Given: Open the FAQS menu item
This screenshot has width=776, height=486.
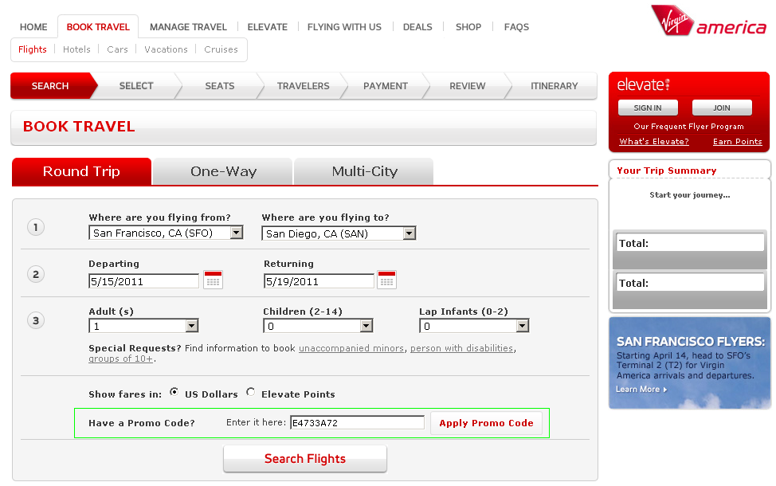Looking at the screenshot, I should [x=517, y=27].
